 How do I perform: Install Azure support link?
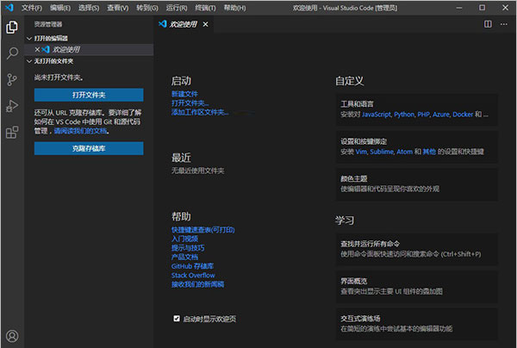click(441, 115)
